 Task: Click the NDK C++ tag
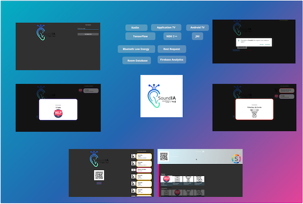pos(172,36)
